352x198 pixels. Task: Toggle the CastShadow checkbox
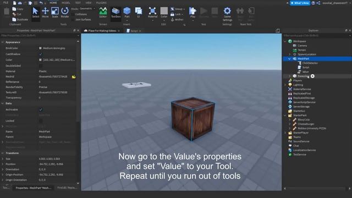coord(41,54)
